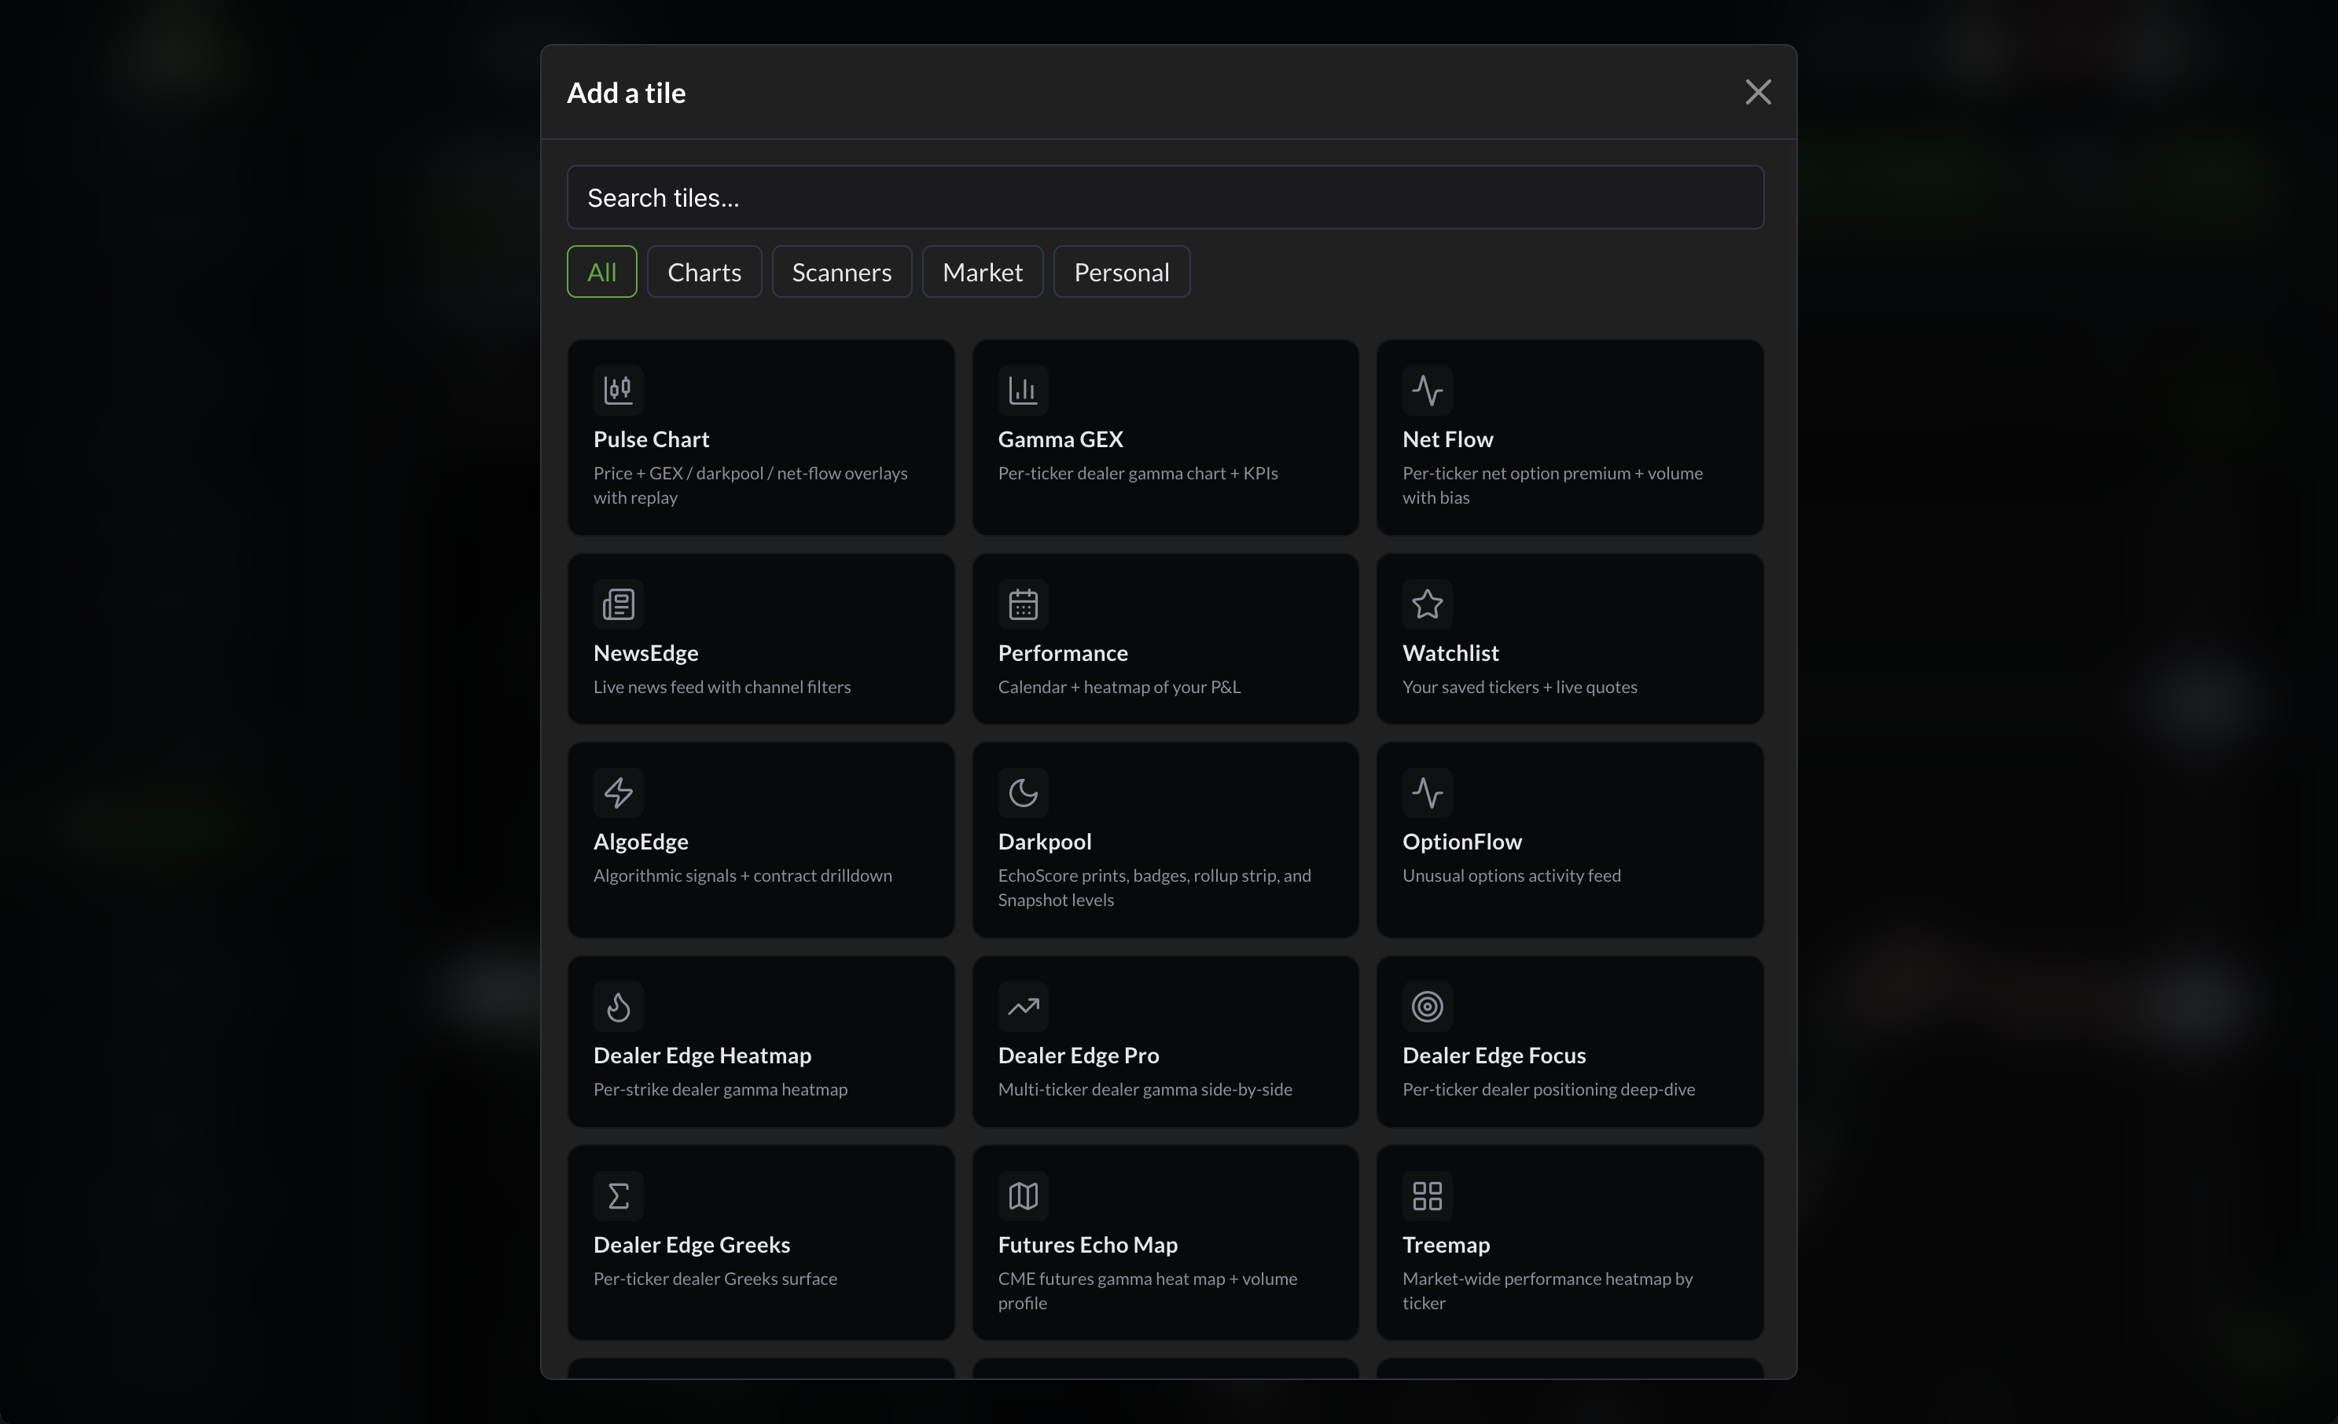
Task: Open the Personal tiles category
Action: pos(1122,272)
